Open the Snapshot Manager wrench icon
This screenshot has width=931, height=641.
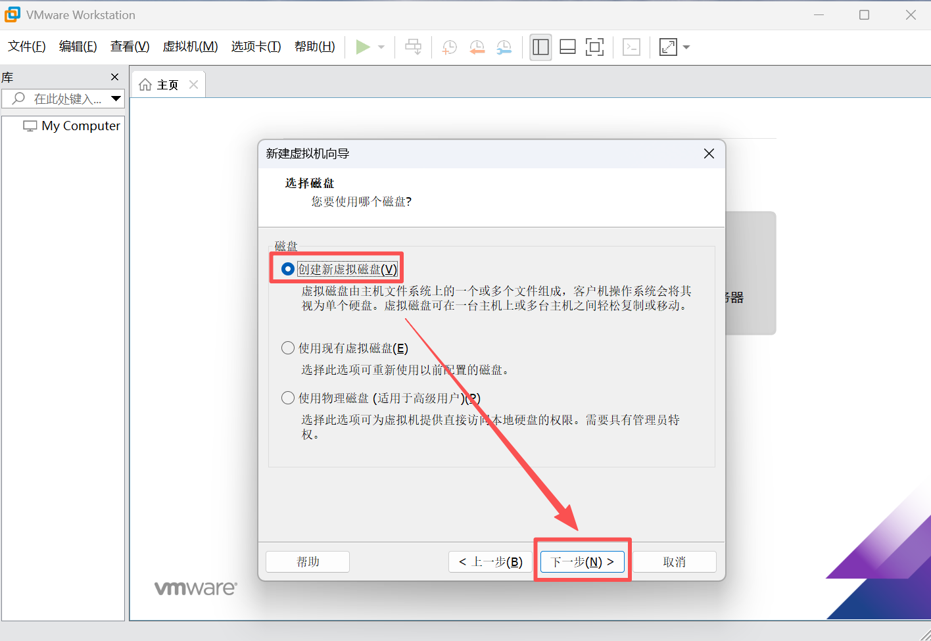coord(504,47)
